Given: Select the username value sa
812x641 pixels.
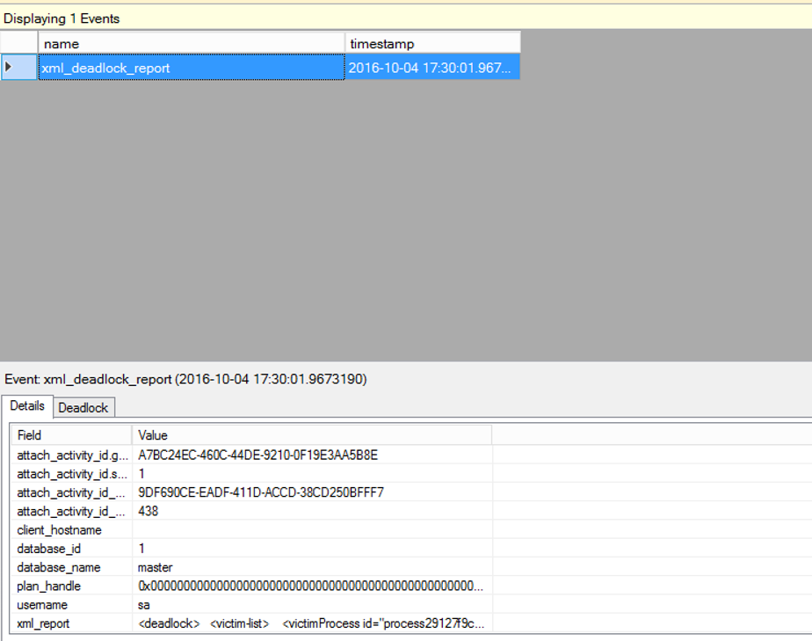Looking at the screenshot, I should click(x=145, y=605).
